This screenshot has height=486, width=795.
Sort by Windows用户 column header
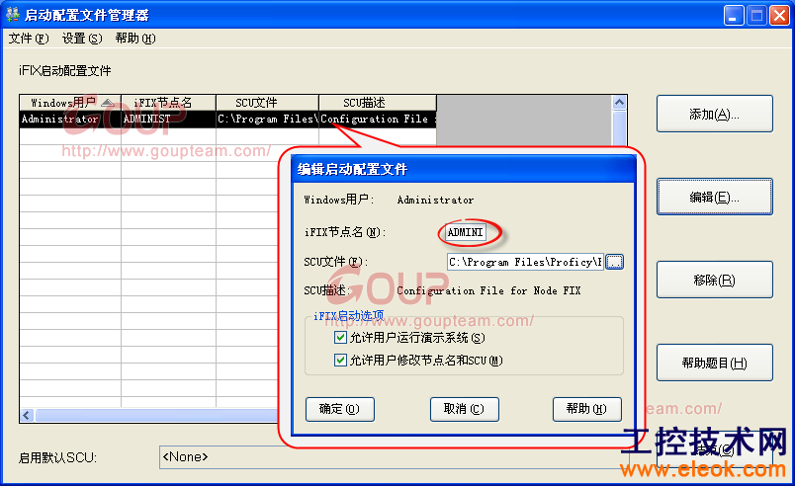pyautogui.click(x=70, y=103)
